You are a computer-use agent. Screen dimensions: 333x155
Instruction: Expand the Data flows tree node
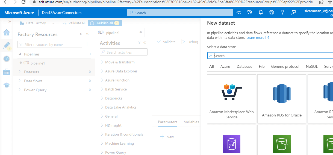[x=20, y=81]
